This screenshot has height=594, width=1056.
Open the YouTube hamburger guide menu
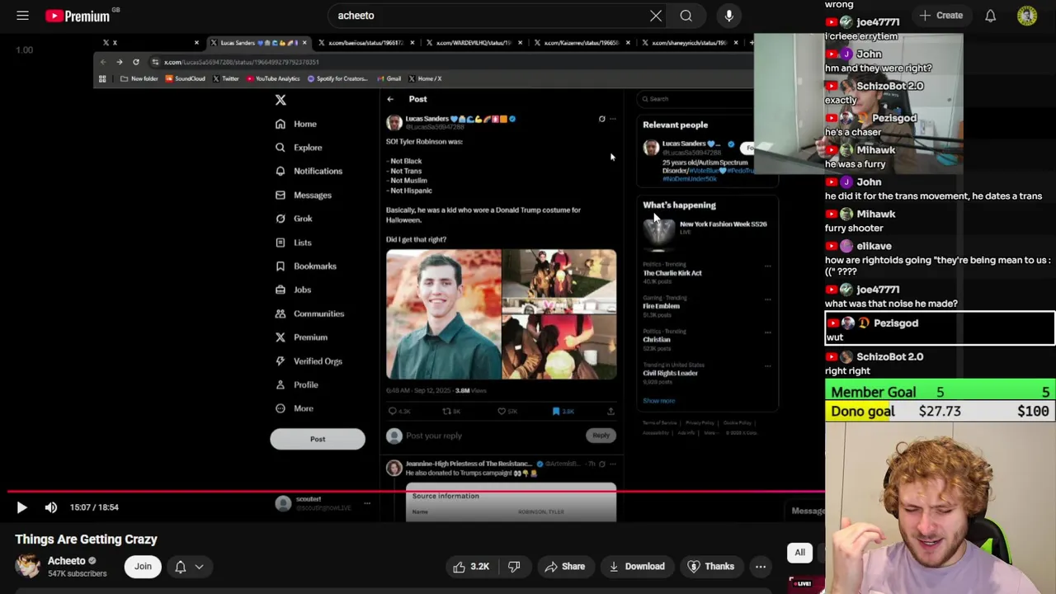click(x=22, y=16)
